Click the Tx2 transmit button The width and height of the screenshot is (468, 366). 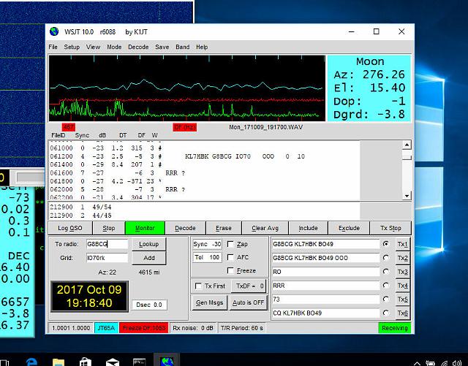click(x=402, y=258)
